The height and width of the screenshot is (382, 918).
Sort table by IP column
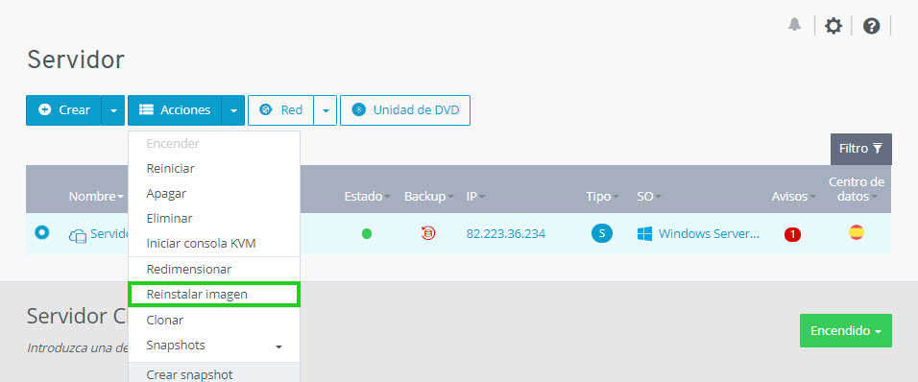click(476, 197)
